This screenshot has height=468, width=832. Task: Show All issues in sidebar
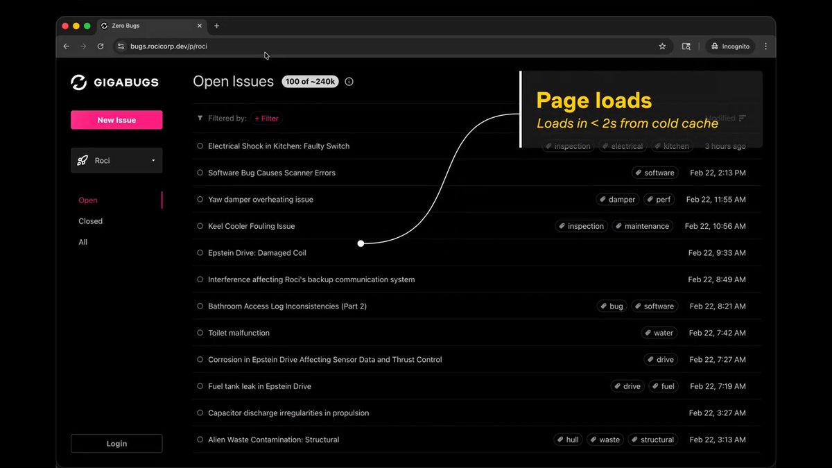pyautogui.click(x=83, y=242)
